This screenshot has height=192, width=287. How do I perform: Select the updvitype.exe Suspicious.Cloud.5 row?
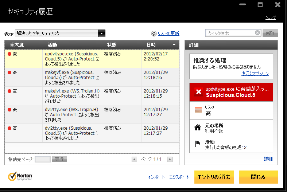pyautogui.click(x=92, y=59)
